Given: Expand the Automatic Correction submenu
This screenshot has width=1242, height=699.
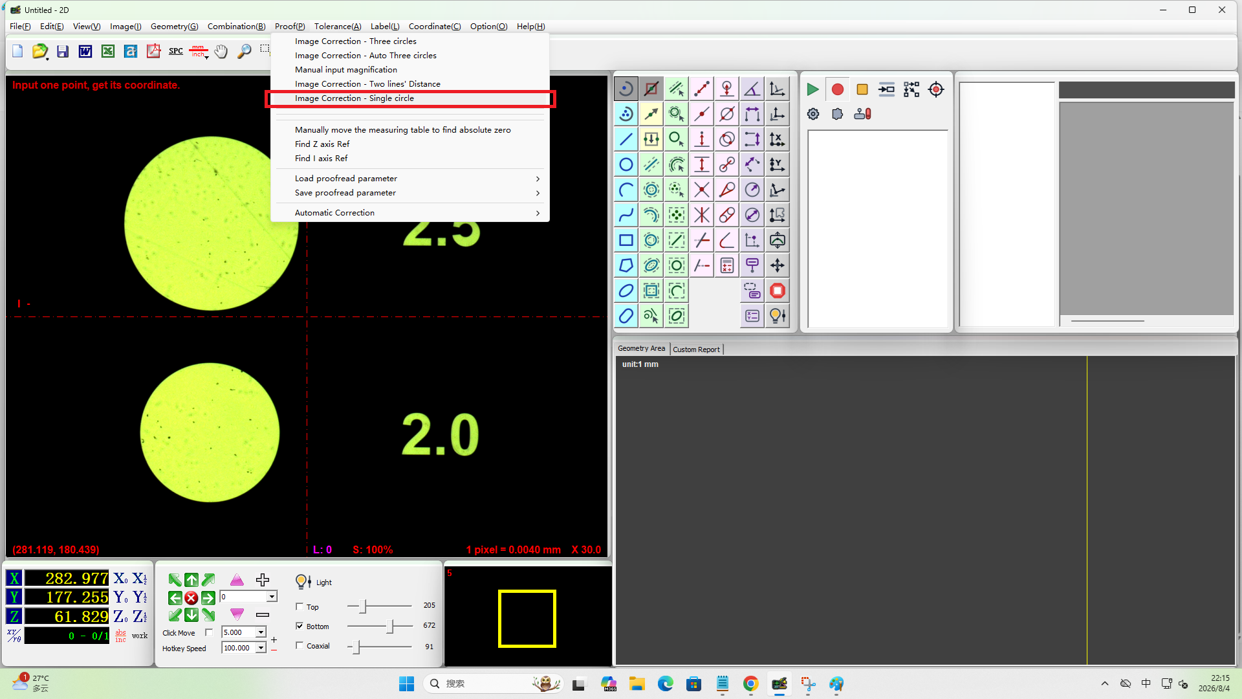Looking at the screenshot, I should point(410,213).
